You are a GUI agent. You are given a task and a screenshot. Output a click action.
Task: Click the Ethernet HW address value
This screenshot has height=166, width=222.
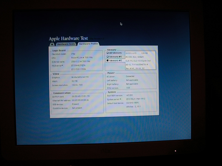pos(81,100)
